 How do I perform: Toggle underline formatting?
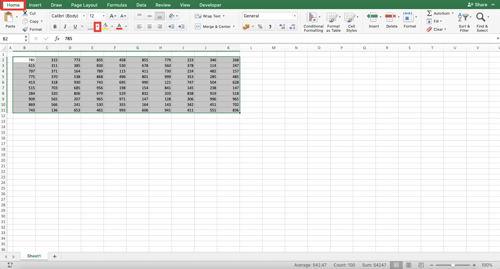click(75, 26)
